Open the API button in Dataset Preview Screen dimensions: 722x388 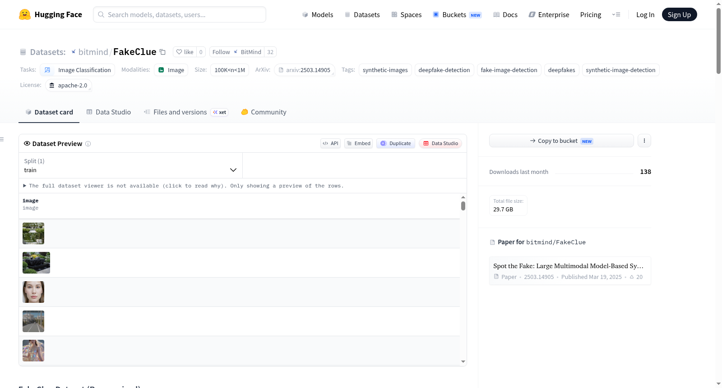330,143
